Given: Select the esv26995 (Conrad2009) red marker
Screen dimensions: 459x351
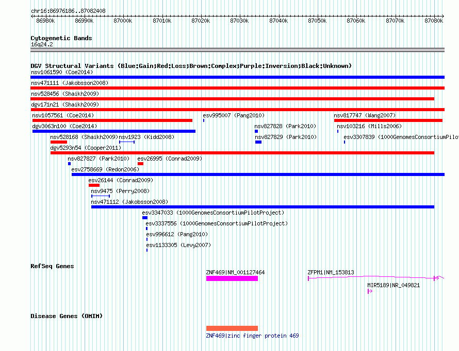Looking at the screenshot, I should pyautogui.click(x=140, y=164).
